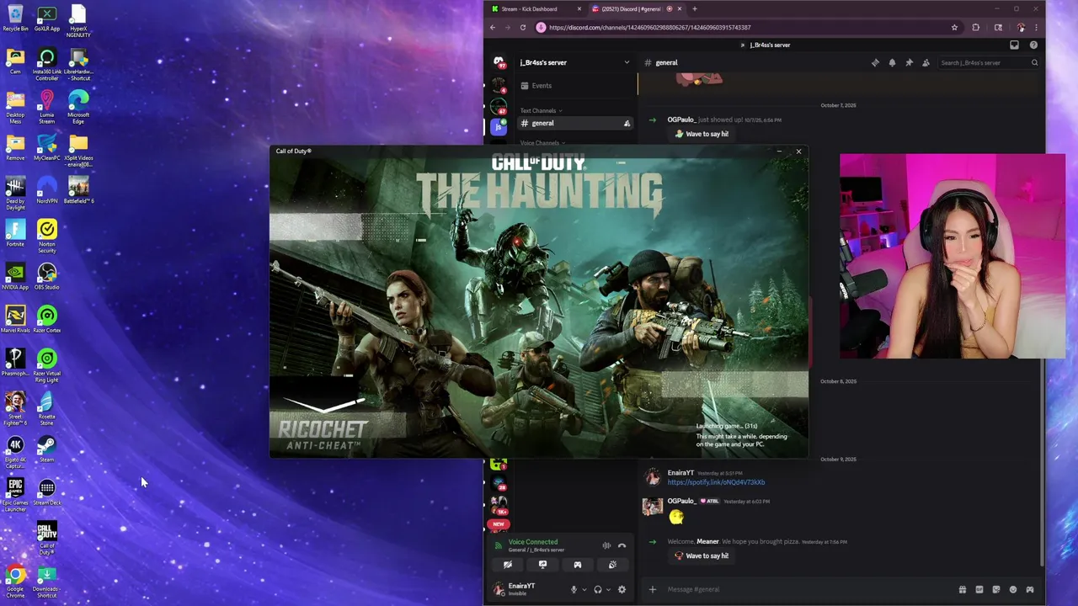Open the NVIDIA App desktop icon
Image resolution: width=1078 pixels, height=606 pixels.
pyautogui.click(x=15, y=277)
